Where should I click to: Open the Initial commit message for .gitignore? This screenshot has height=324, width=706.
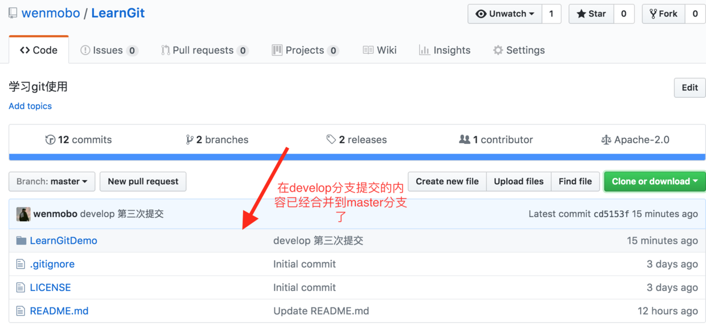(305, 264)
